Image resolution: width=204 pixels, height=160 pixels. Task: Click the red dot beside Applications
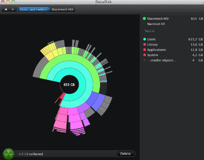[145, 50]
